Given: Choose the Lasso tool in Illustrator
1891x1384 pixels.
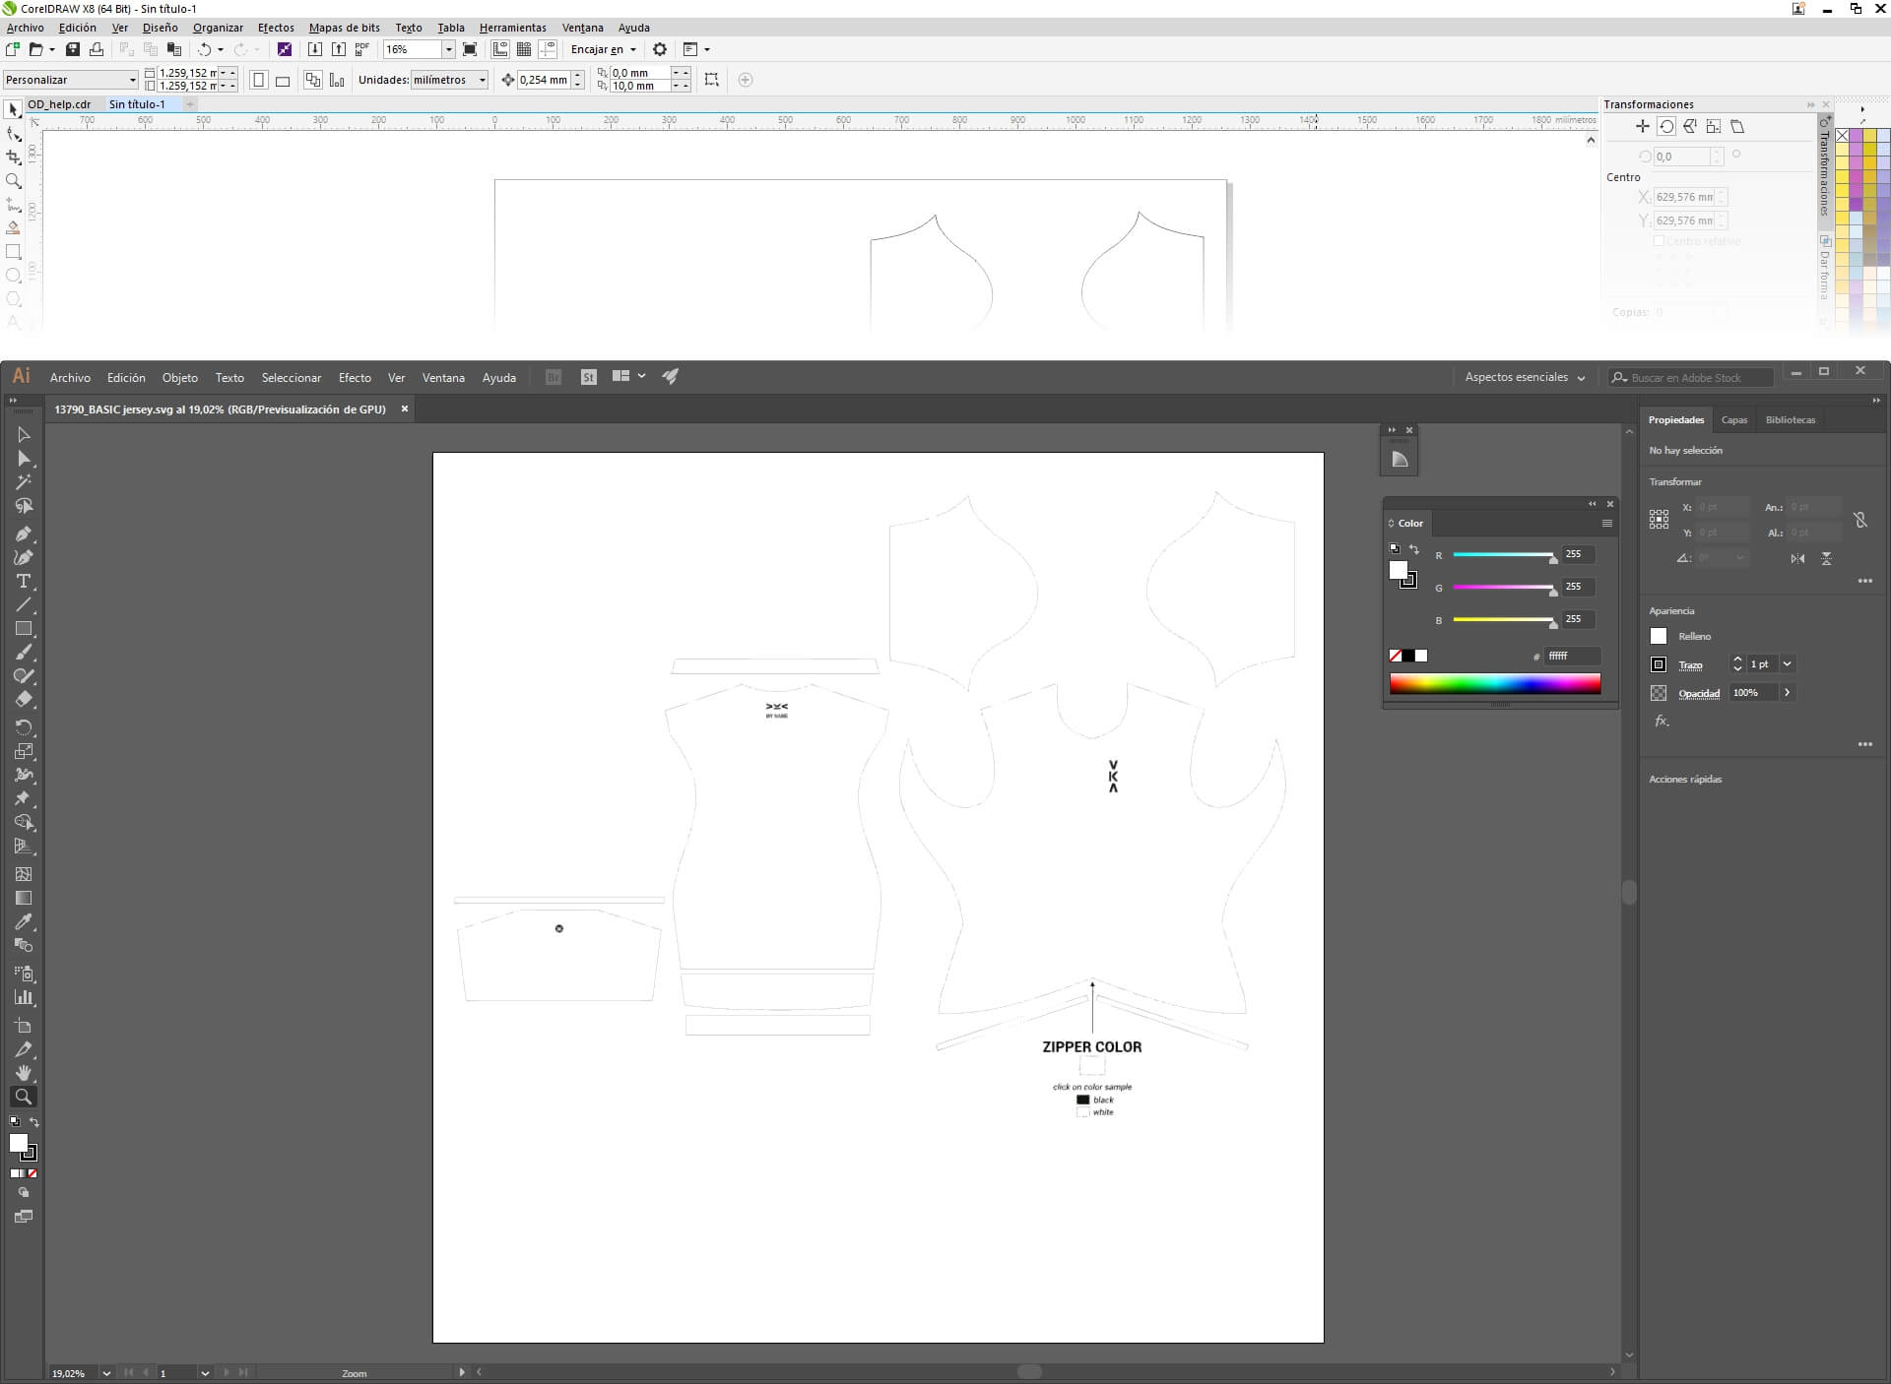Looking at the screenshot, I should (x=24, y=506).
